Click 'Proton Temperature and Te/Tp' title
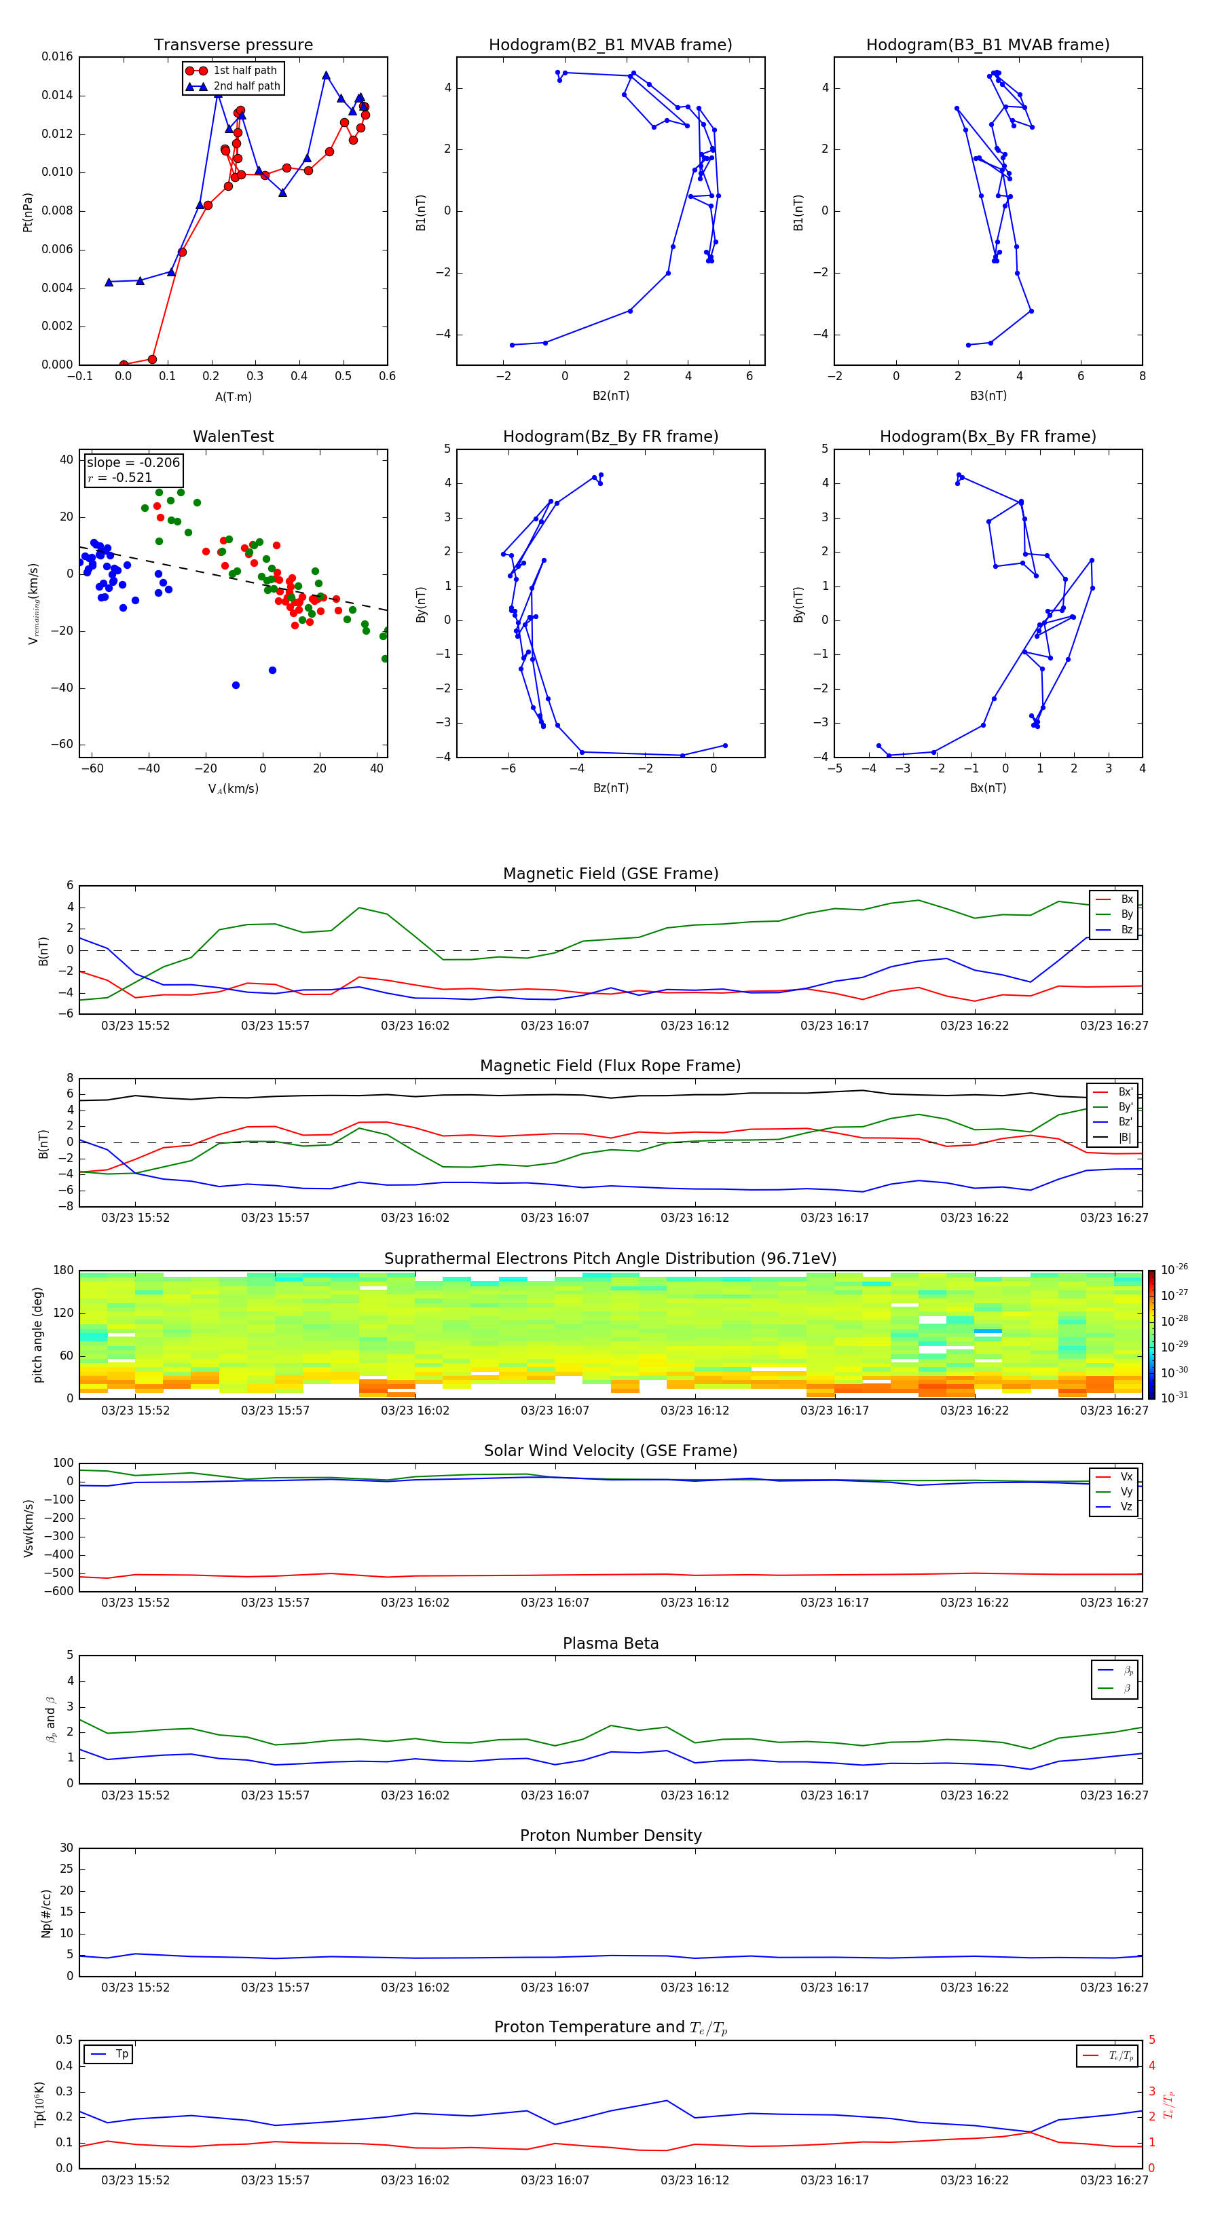The width and height of the screenshot is (1222, 2240). (610, 2028)
